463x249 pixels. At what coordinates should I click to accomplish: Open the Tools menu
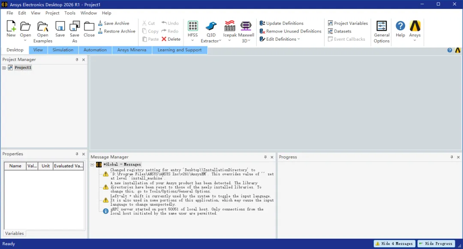(x=70, y=13)
